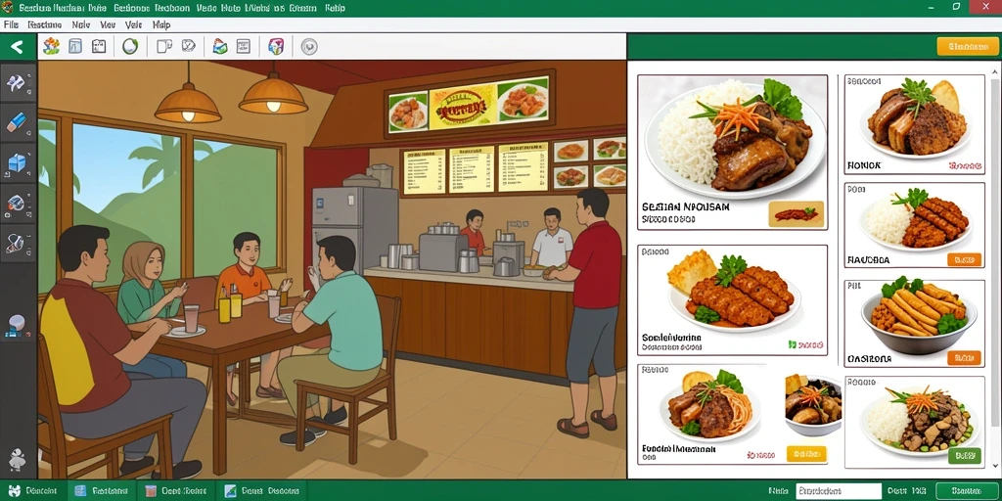Click the app logo in title bar

pyautogui.click(x=7, y=8)
